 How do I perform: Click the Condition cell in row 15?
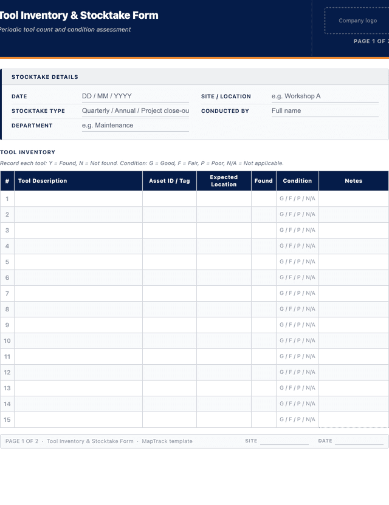[297, 419]
